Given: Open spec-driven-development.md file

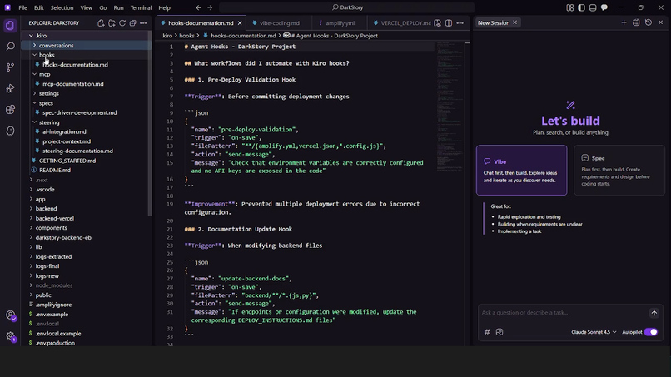Looking at the screenshot, I should (x=79, y=112).
